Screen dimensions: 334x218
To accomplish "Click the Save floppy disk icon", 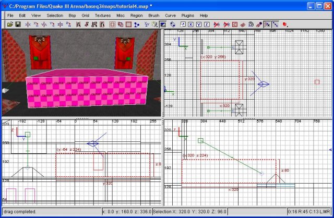I will 18,25.
